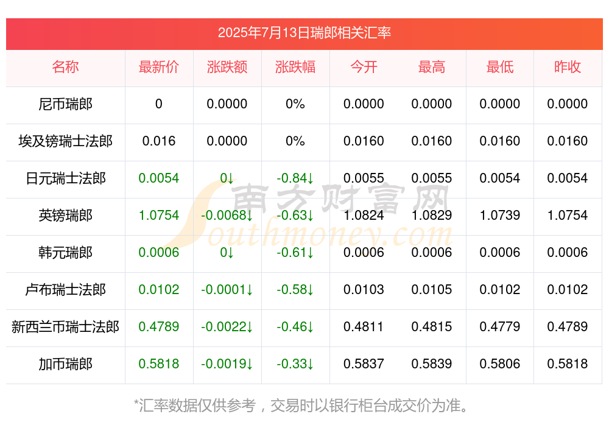Click the high price 0.0105

point(432,289)
